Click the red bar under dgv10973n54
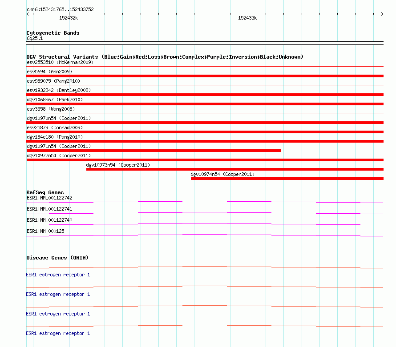396x347 pixels. click(x=235, y=169)
